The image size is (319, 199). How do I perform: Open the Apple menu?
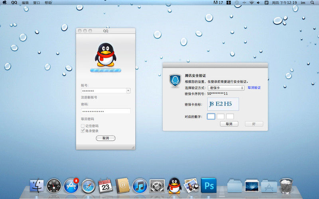[x=4, y=2]
